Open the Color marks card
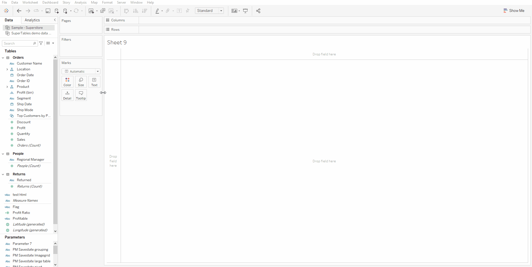Image resolution: width=532 pixels, height=267 pixels. point(67,82)
